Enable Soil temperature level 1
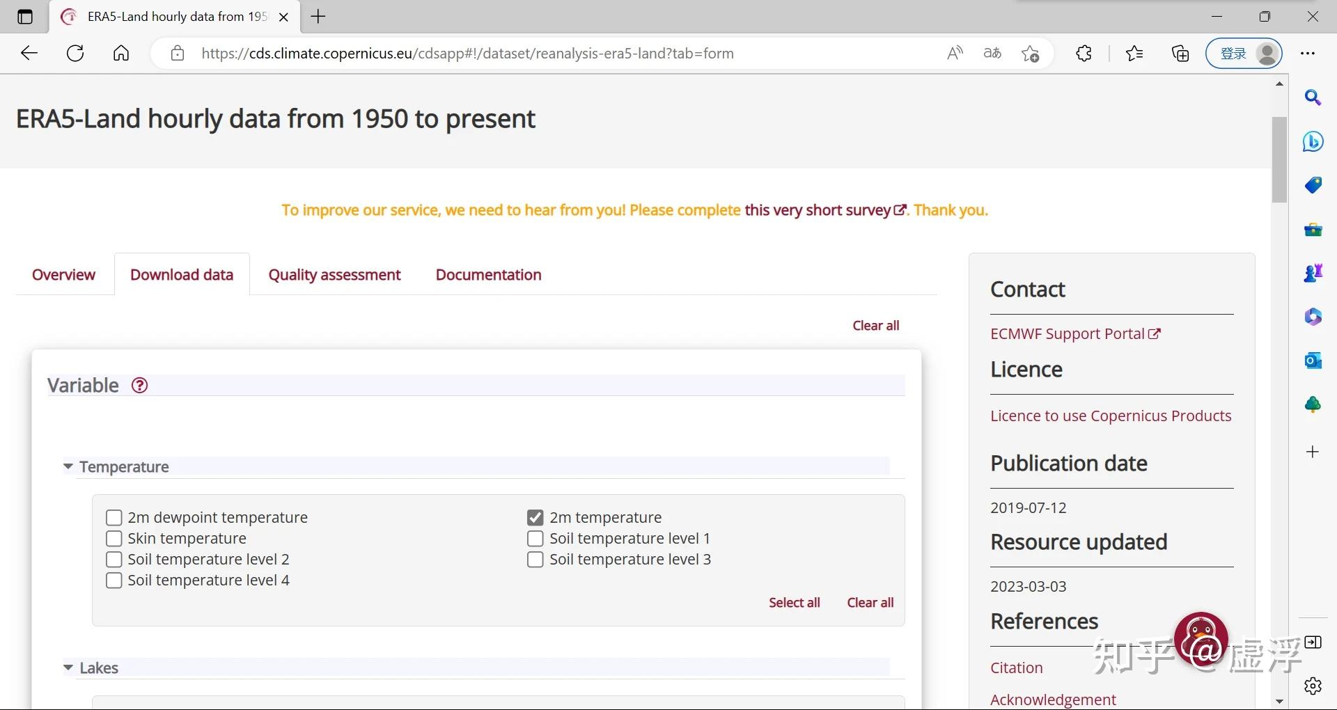1337x710 pixels. (535, 539)
